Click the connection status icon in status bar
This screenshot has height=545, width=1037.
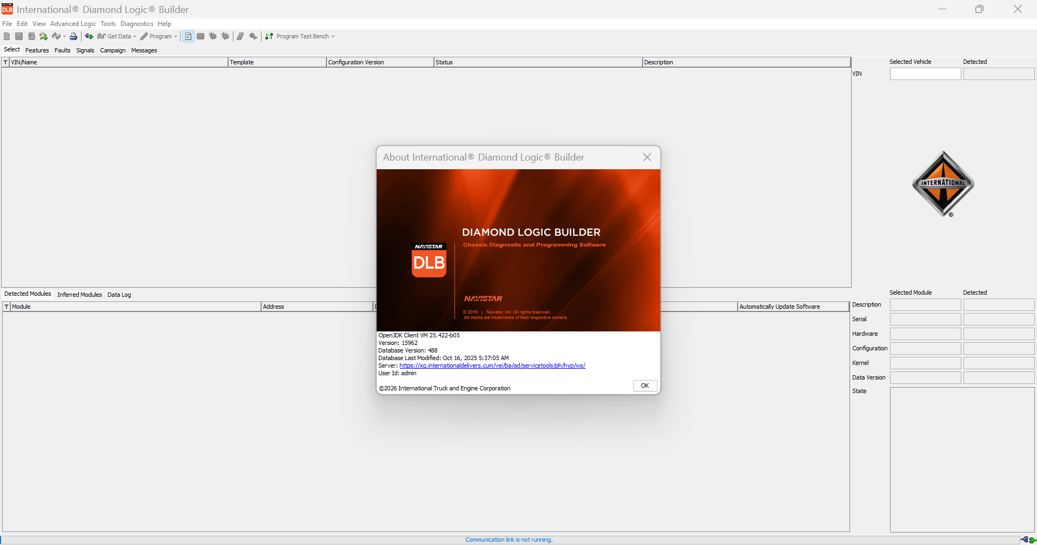click(x=1028, y=540)
